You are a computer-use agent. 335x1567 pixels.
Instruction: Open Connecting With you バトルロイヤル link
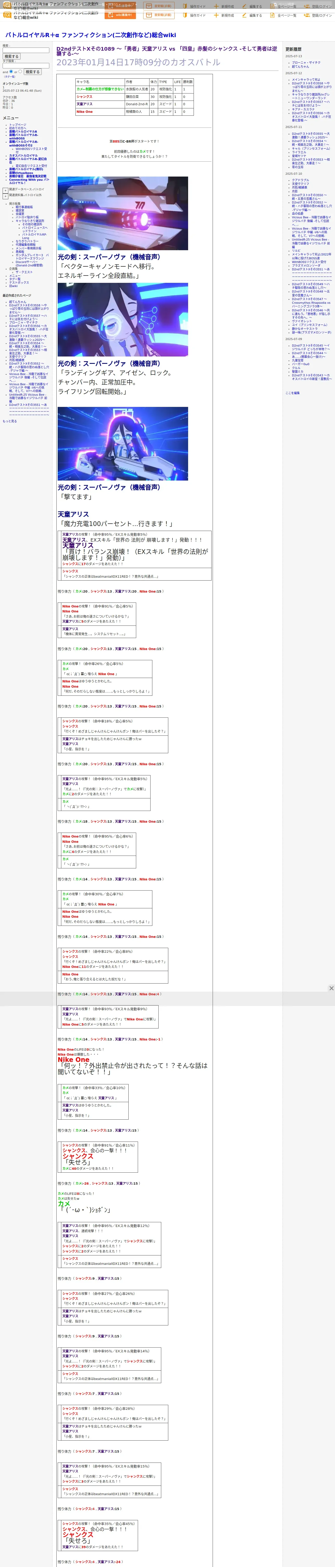coord(29,181)
